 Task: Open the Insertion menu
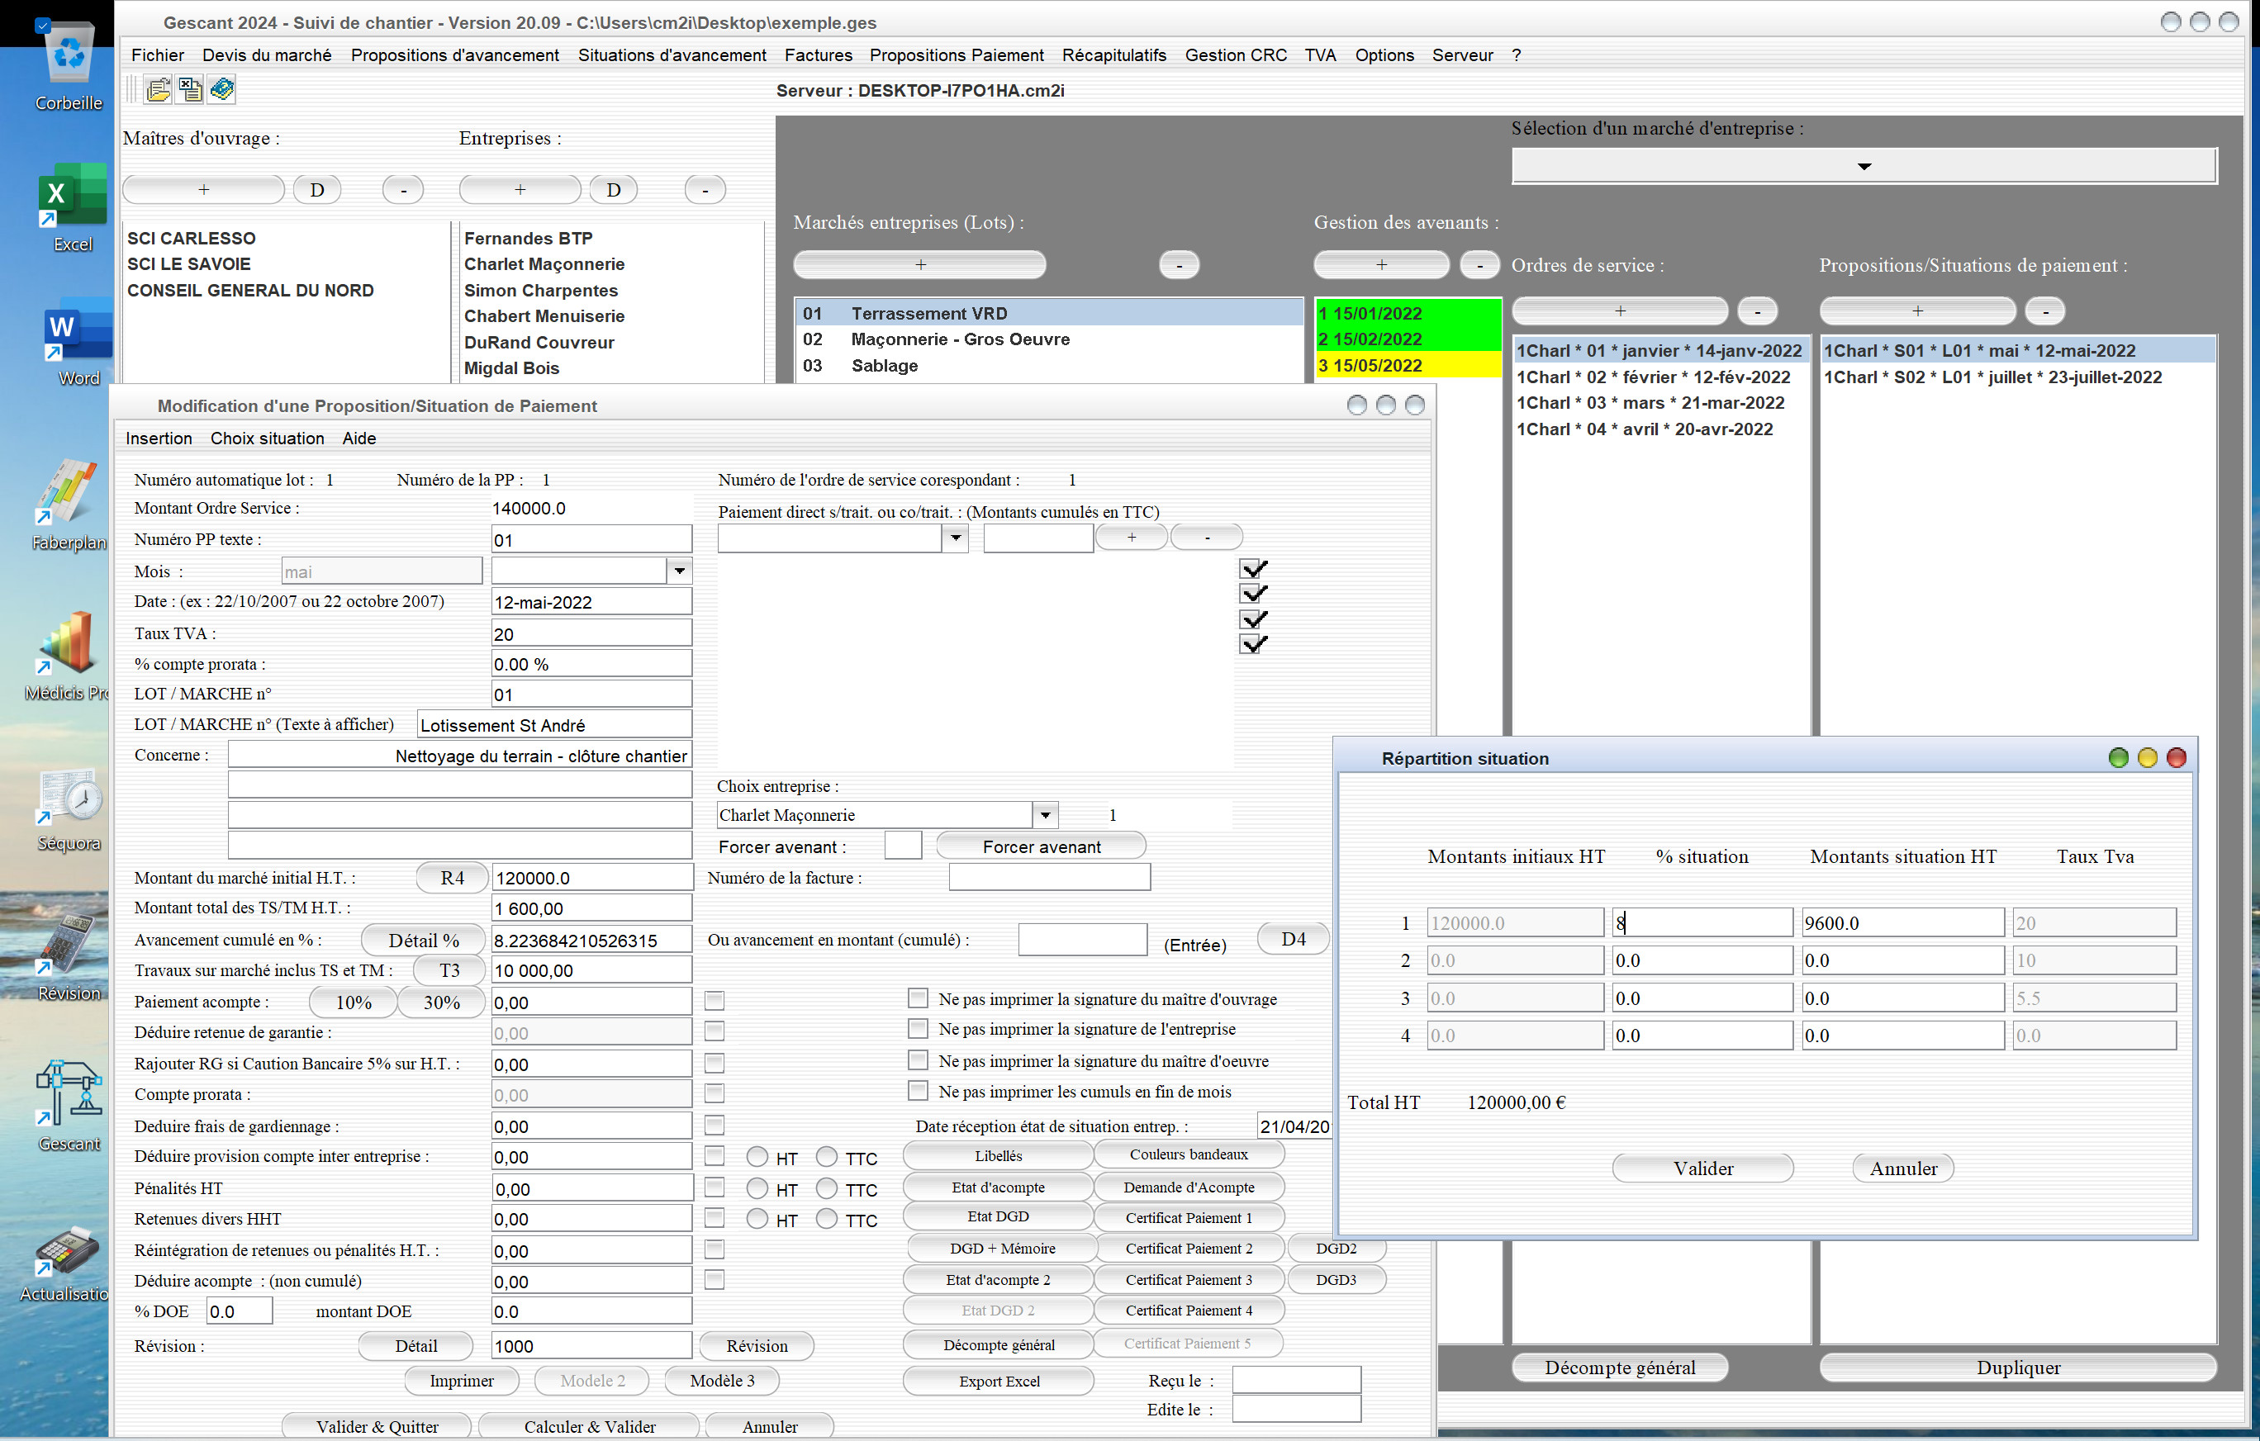[159, 438]
